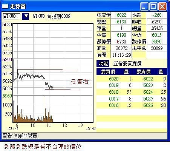
Task: Select bid price 6019 in the order book
Action: (x=114, y=85)
